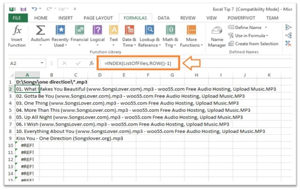Open the Lookup & Reference functions icon
300x190 pixels.
click(150, 30)
